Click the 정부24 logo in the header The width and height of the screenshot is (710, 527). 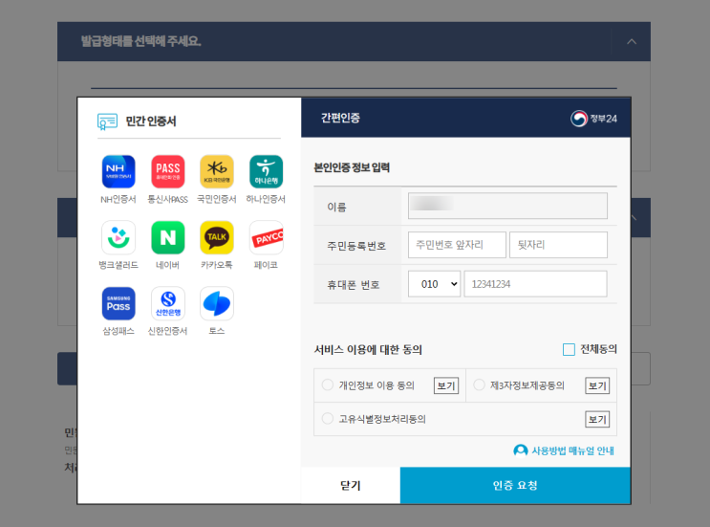tap(593, 119)
